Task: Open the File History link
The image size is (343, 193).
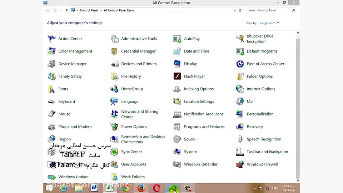Action: coord(131,76)
